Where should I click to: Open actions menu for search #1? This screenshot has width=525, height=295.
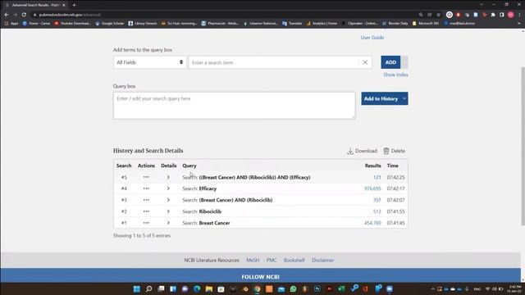pyautogui.click(x=146, y=222)
